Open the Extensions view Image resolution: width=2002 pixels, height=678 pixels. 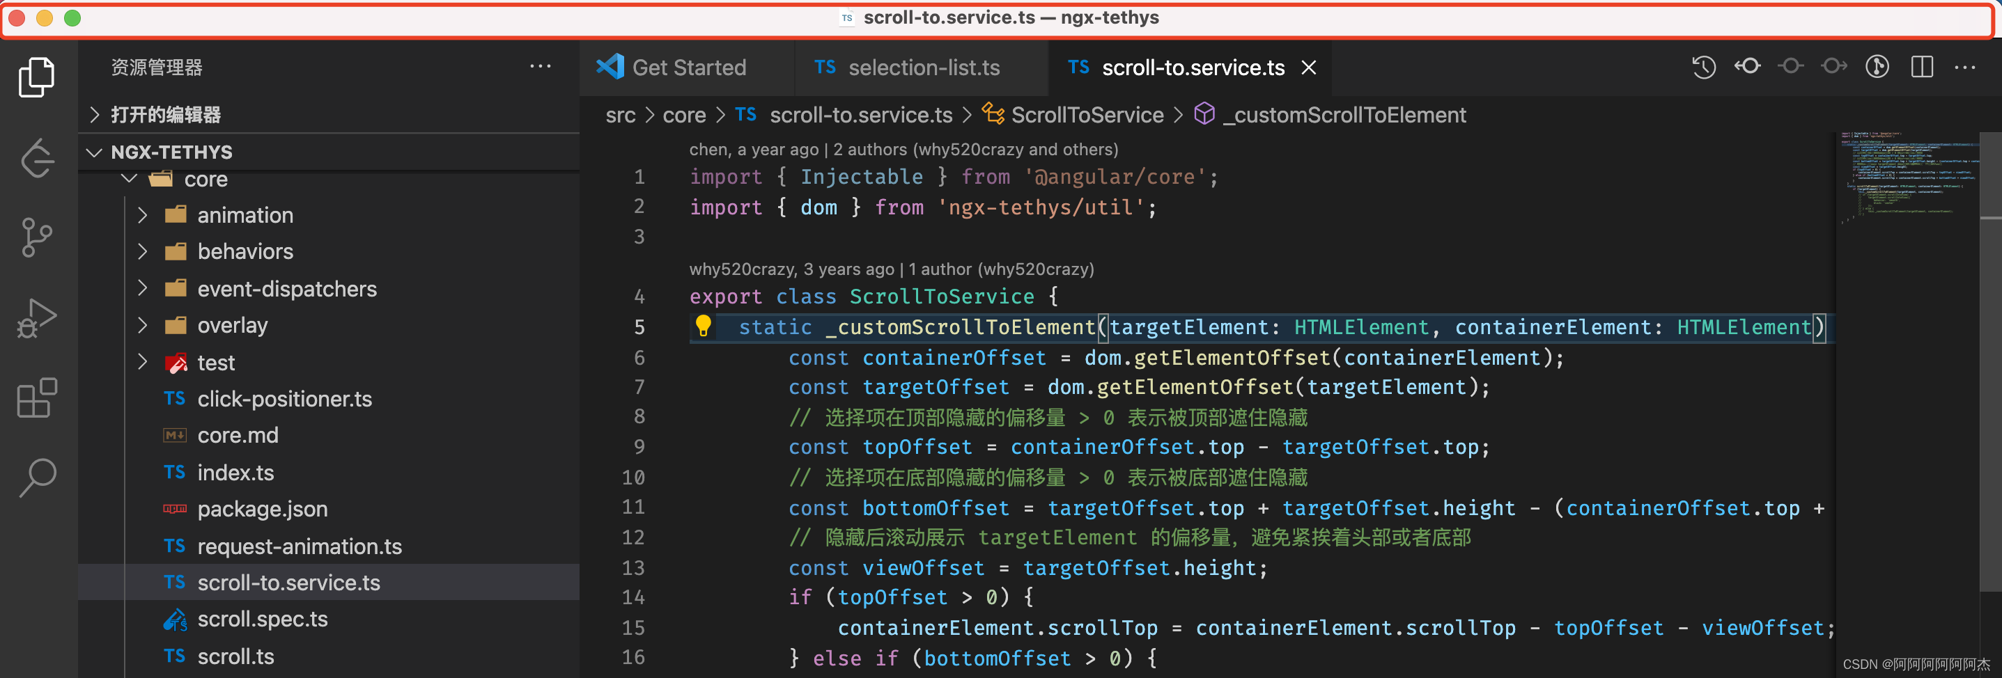(36, 398)
